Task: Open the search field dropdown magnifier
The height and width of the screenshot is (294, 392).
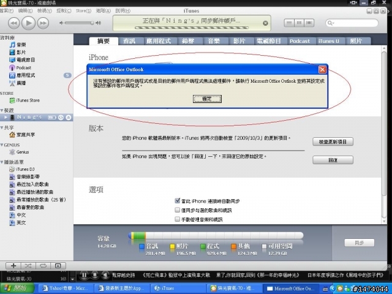Action: pyautogui.click(x=331, y=23)
